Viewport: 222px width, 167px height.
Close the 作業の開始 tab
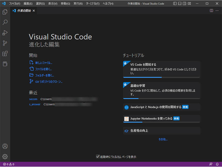pos(34,11)
